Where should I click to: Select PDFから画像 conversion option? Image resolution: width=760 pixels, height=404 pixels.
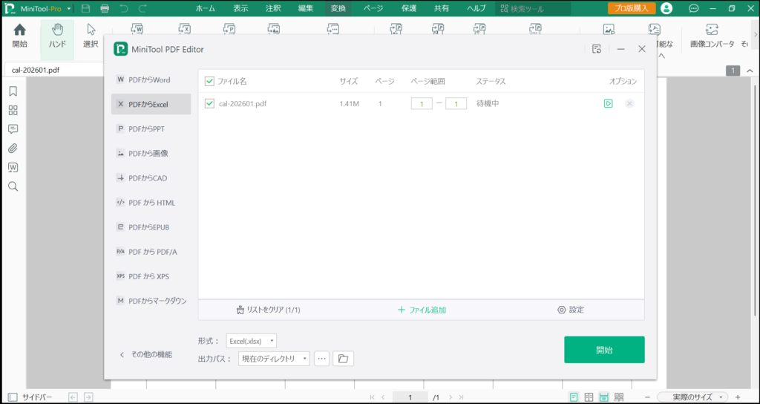[151, 153]
